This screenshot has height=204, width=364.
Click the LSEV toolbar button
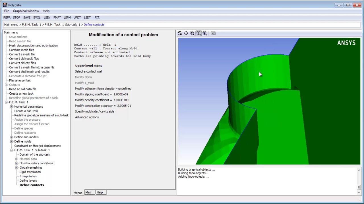[x=47, y=18]
